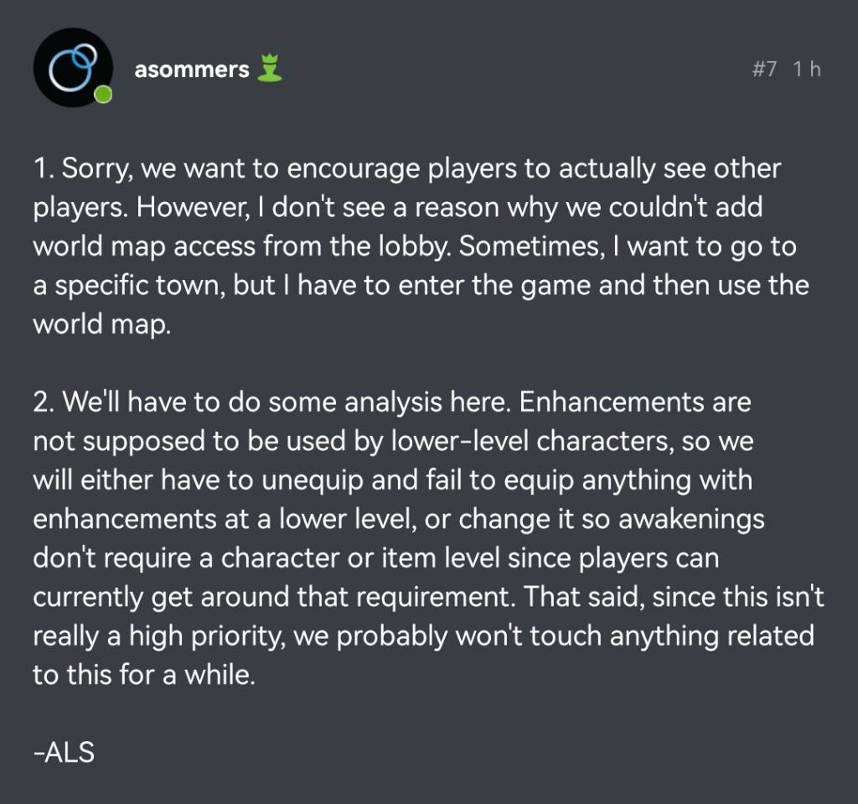This screenshot has width=858, height=804.
Task: Click the -ALS signature text
Action: click(x=64, y=752)
